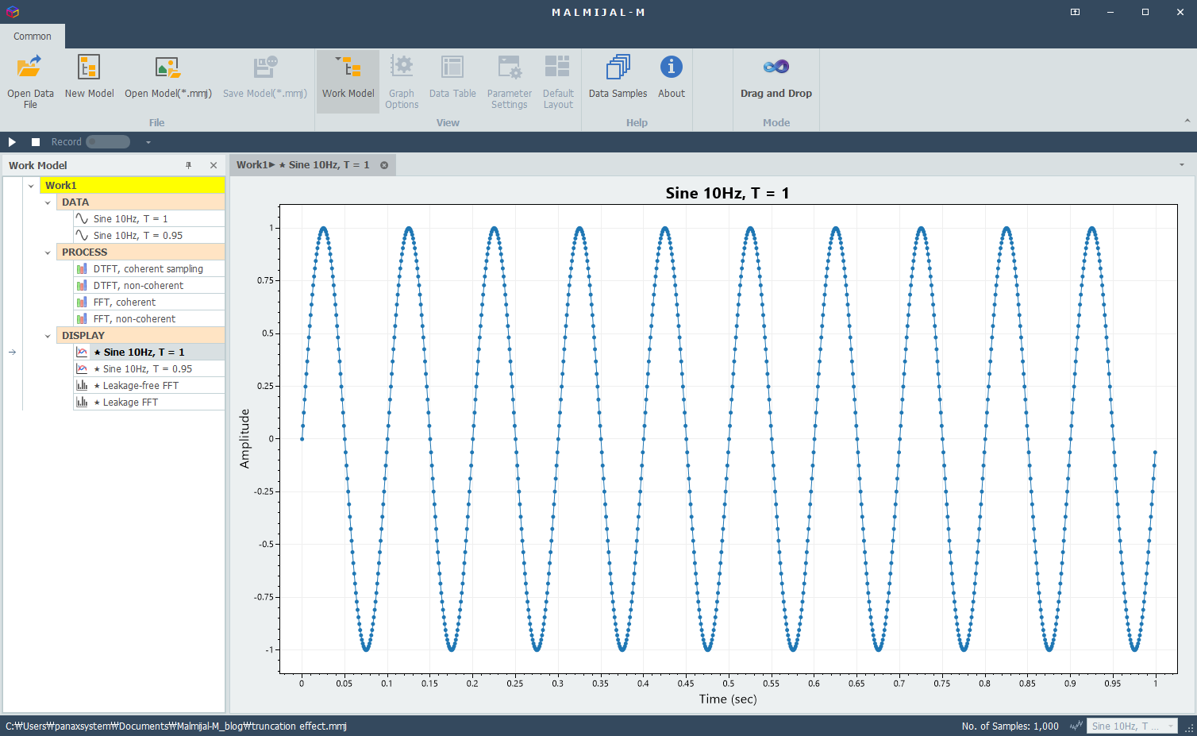The width and height of the screenshot is (1197, 736).
Task: Select the Work1 root item
Action: (133, 186)
